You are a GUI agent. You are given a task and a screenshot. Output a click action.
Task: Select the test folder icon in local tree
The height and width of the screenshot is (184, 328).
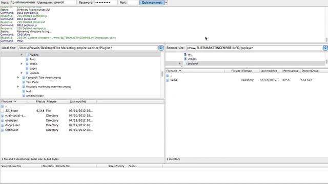pyautogui.click(x=24, y=91)
